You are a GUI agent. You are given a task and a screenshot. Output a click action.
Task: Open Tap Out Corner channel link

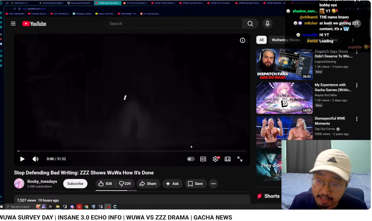325,129
